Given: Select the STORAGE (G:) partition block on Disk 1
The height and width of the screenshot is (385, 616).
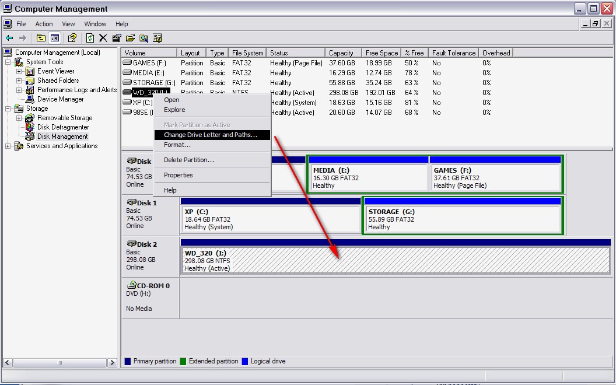Looking at the screenshot, I should [x=463, y=216].
